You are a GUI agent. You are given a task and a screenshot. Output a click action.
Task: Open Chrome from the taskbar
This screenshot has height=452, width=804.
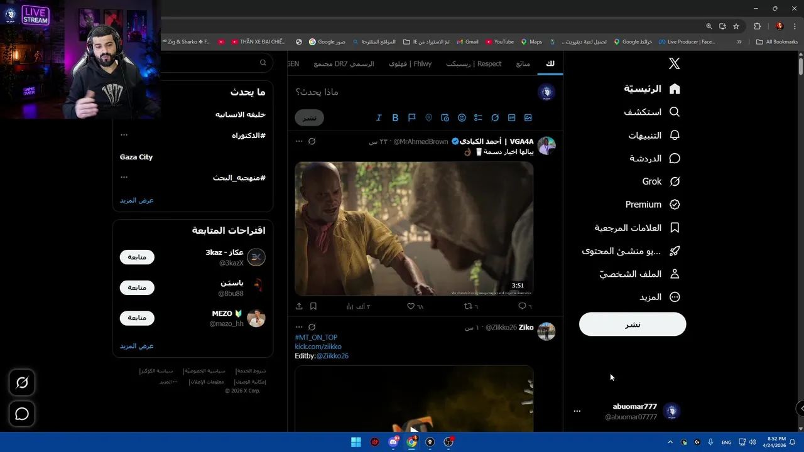[411, 442]
